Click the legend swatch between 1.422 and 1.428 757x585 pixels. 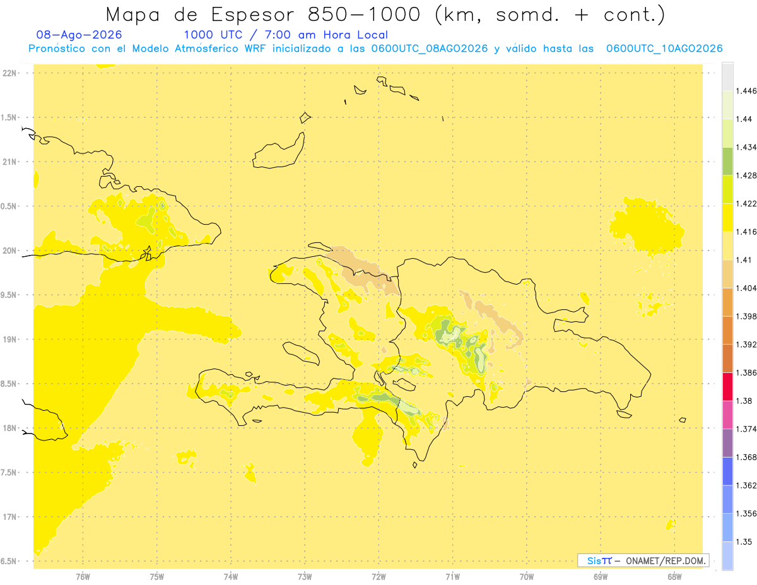coord(727,189)
